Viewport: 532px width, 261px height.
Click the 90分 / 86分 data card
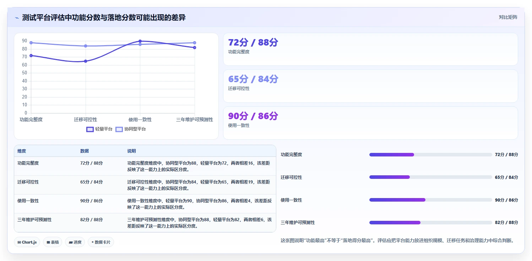(370, 123)
